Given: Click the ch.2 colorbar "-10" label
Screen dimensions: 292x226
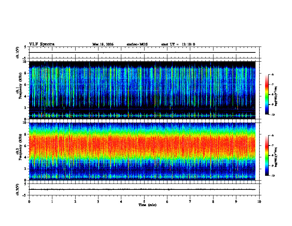Looking at the screenshot, I should [272, 176].
